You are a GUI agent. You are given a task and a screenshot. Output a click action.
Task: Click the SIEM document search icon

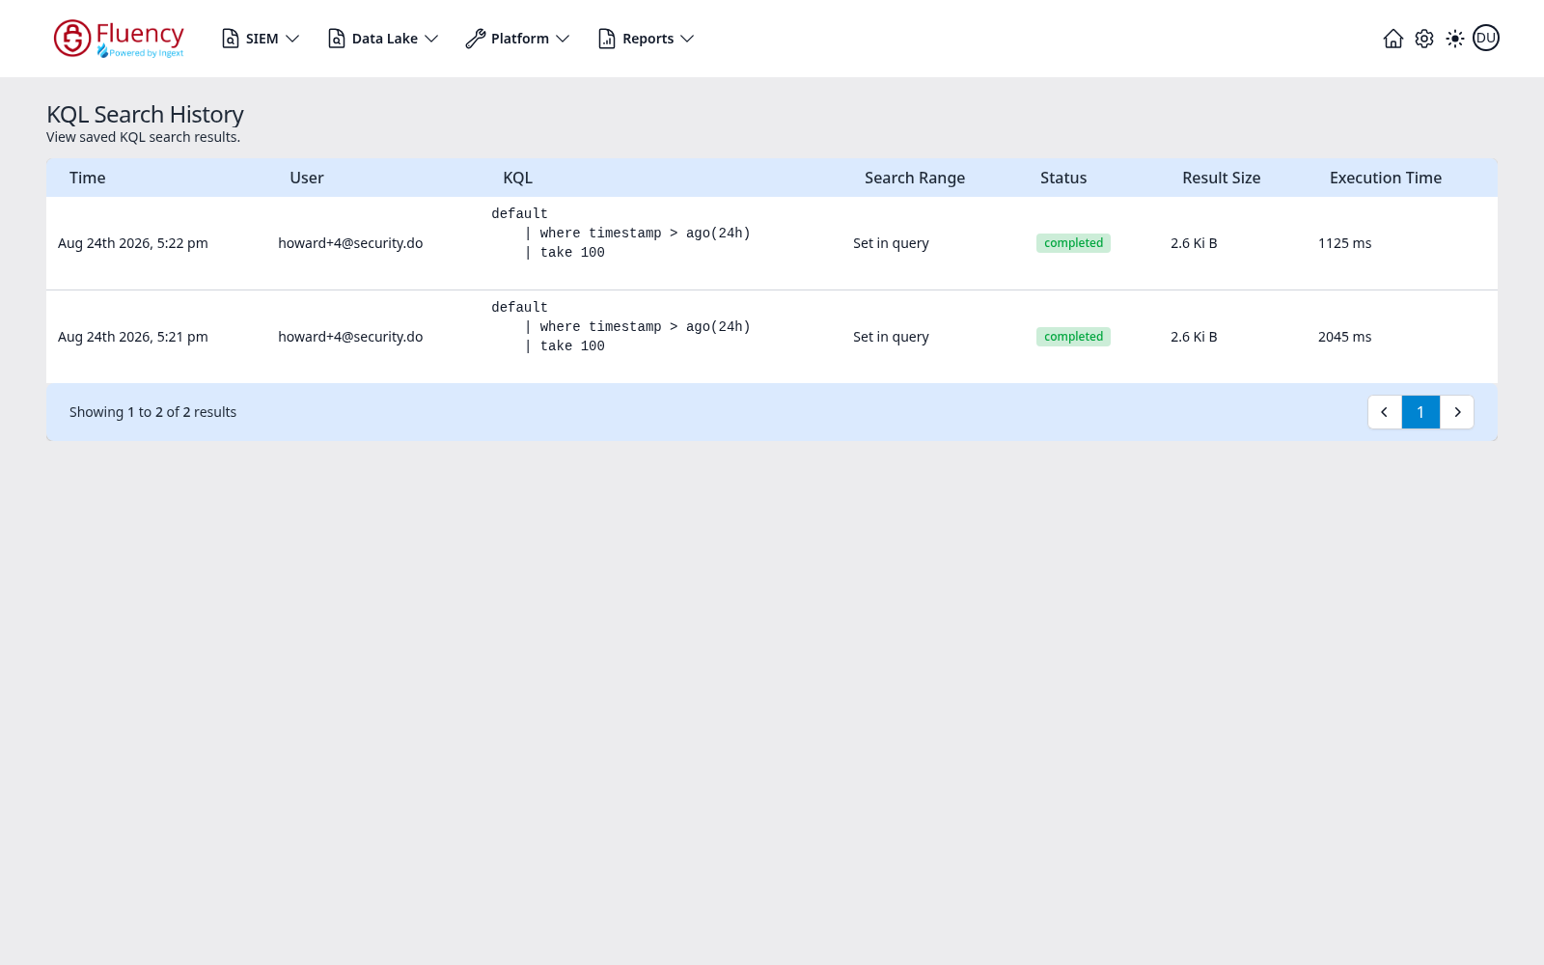pyautogui.click(x=231, y=39)
